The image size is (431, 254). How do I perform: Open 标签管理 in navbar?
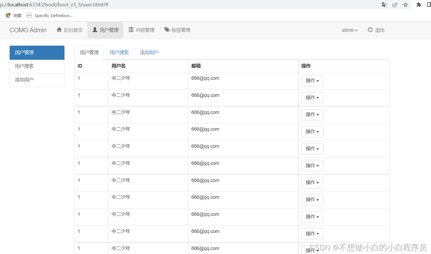(x=177, y=30)
